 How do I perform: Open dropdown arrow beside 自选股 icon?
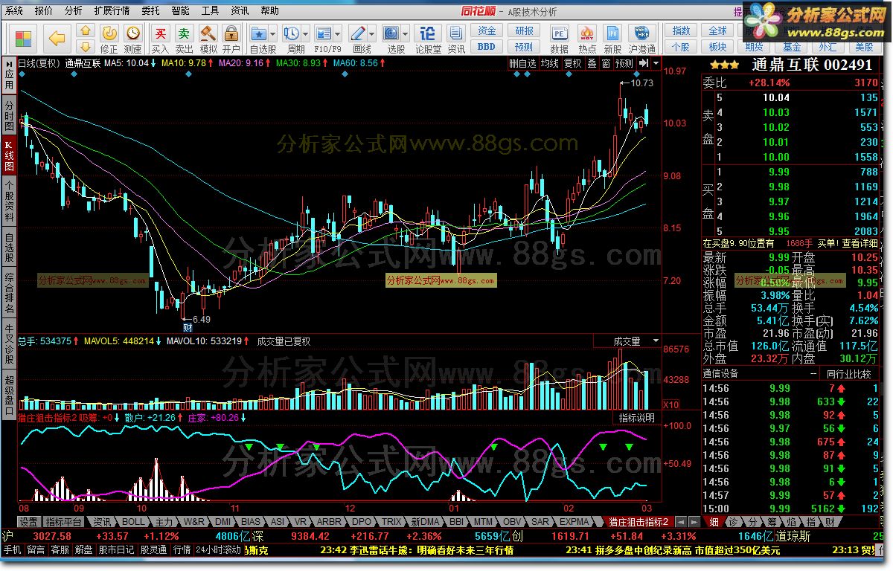click(273, 34)
